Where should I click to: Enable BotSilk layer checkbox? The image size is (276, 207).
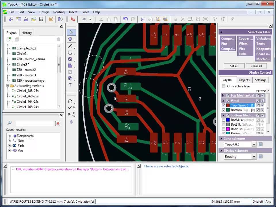pyautogui.click(x=224, y=124)
